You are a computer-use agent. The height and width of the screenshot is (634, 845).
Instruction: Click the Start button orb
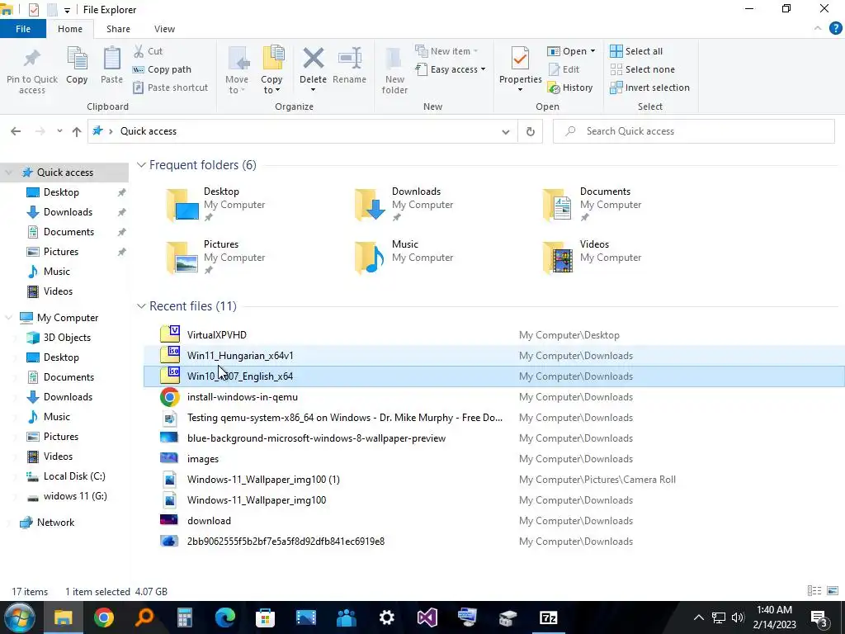pyautogui.click(x=20, y=617)
